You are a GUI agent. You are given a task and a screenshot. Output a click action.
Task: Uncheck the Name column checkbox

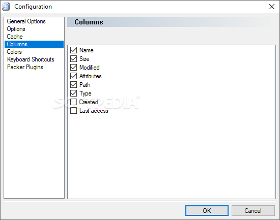click(x=74, y=50)
